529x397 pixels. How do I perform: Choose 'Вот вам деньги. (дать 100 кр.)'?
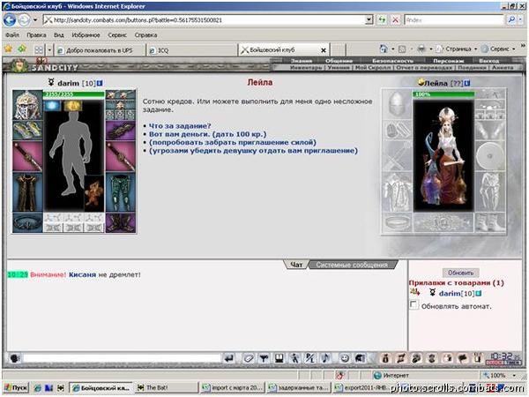(207, 134)
